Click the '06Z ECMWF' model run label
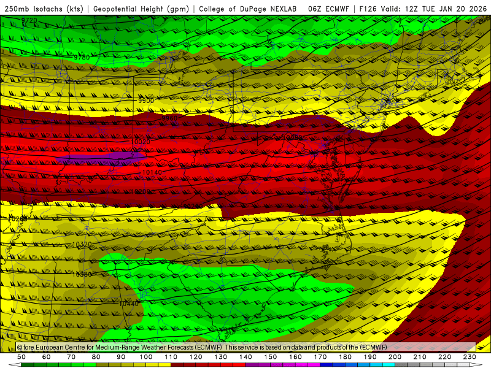Screen dimensions: 491x368 328,9
